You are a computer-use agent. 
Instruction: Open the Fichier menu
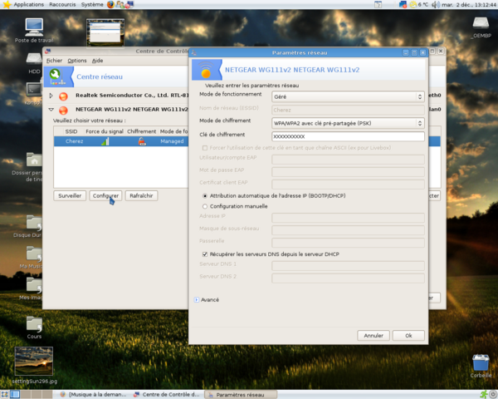click(x=54, y=61)
